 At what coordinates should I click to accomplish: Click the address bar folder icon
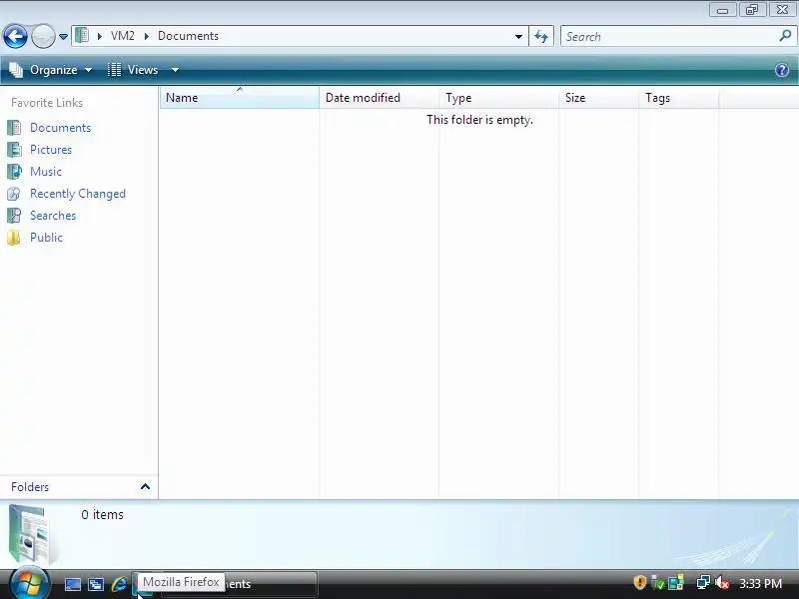82,36
